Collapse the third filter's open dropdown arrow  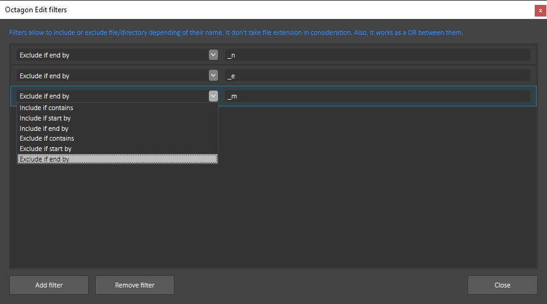pos(213,96)
